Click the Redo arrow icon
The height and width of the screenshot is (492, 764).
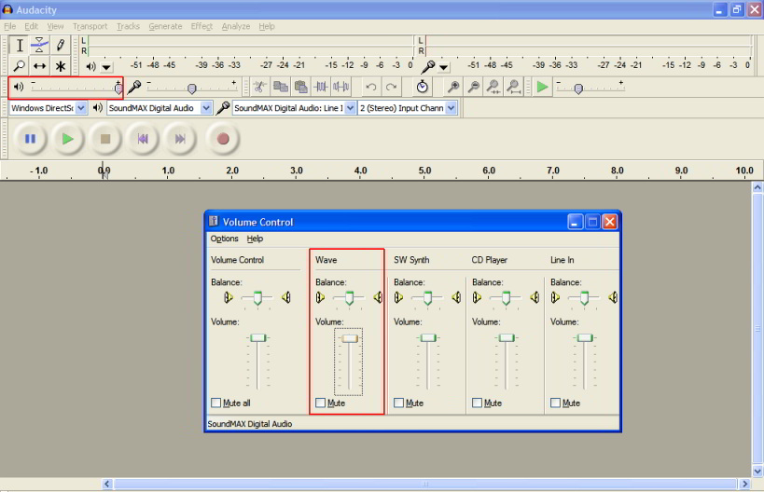pyautogui.click(x=391, y=87)
